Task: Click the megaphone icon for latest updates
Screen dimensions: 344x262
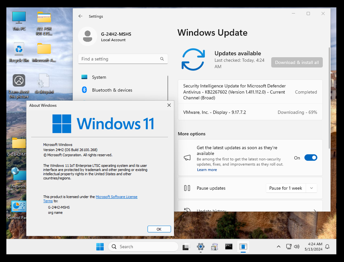Action: tap(187, 158)
